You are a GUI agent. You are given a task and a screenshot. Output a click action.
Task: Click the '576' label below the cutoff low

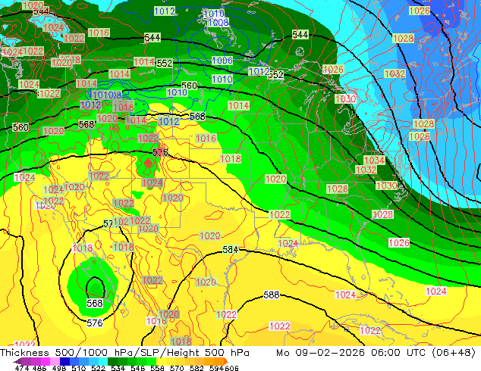(x=95, y=323)
